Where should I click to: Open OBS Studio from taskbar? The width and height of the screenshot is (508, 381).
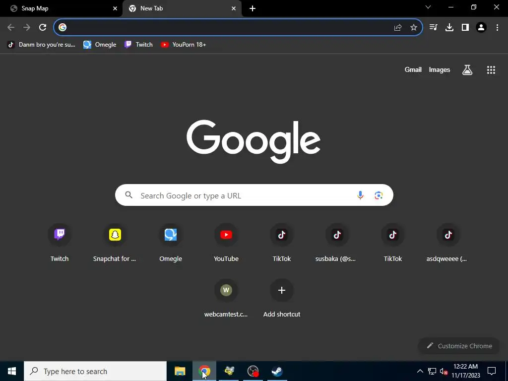coord(253,371)
